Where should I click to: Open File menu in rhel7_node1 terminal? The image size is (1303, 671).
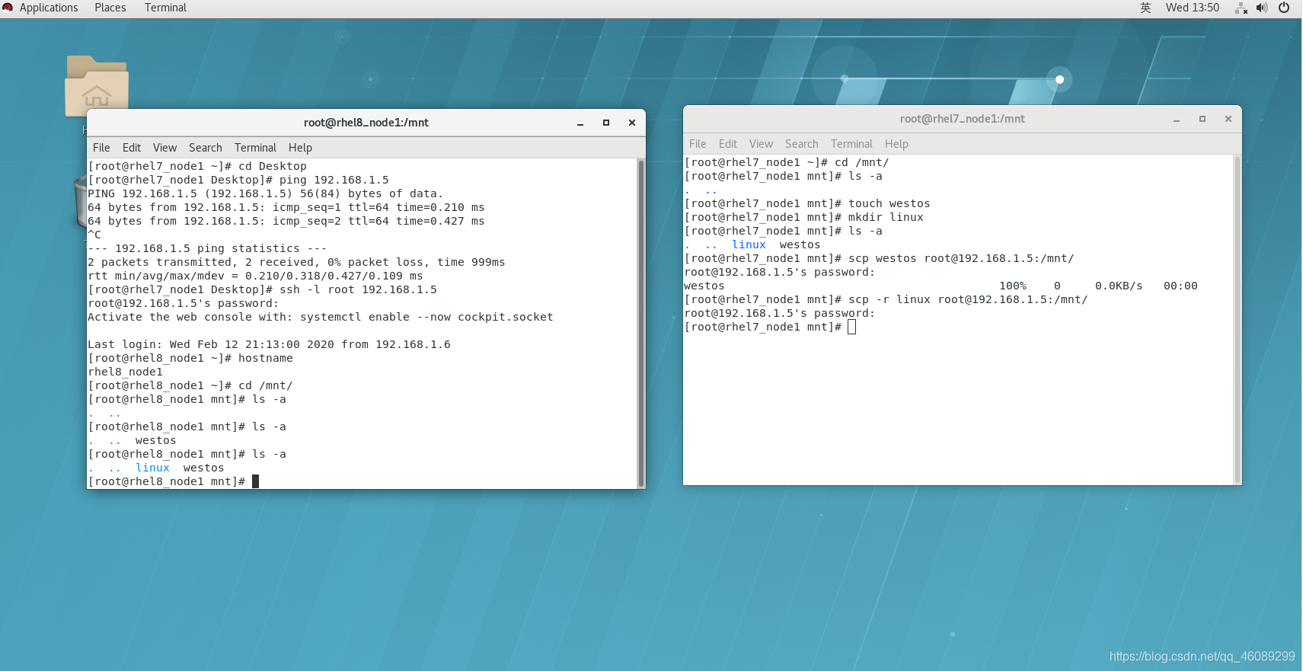698,144
